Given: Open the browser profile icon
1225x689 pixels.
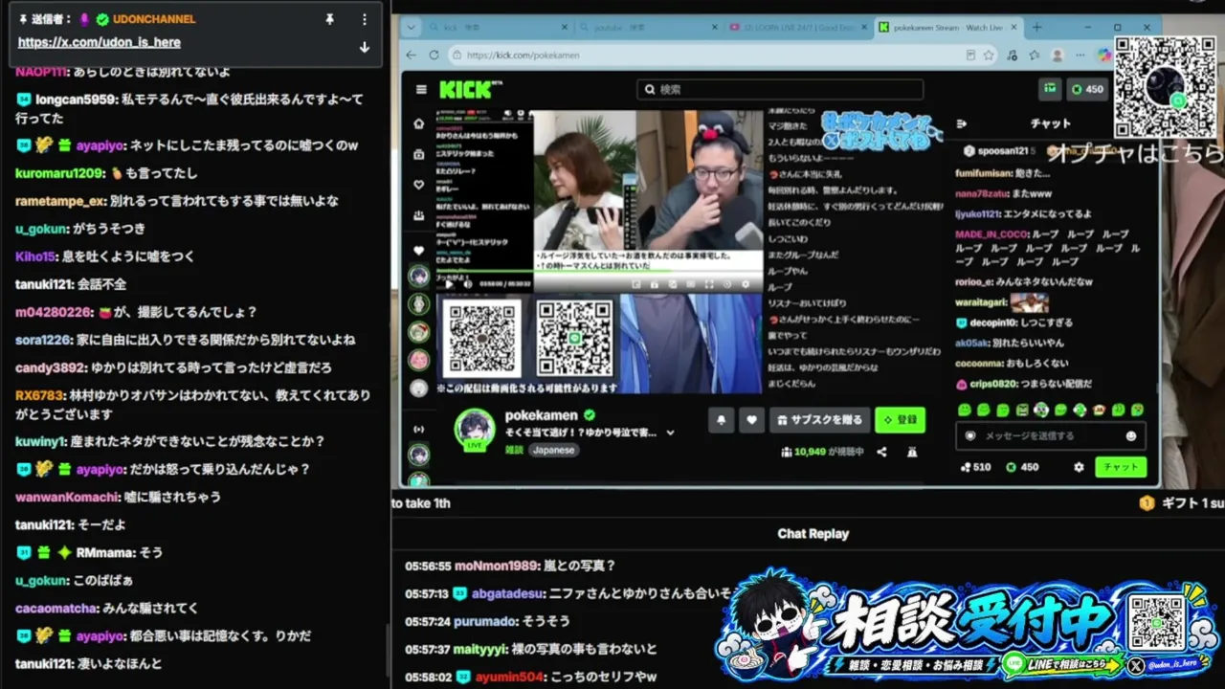Looking at the screenshot, I should point(1058,56).
